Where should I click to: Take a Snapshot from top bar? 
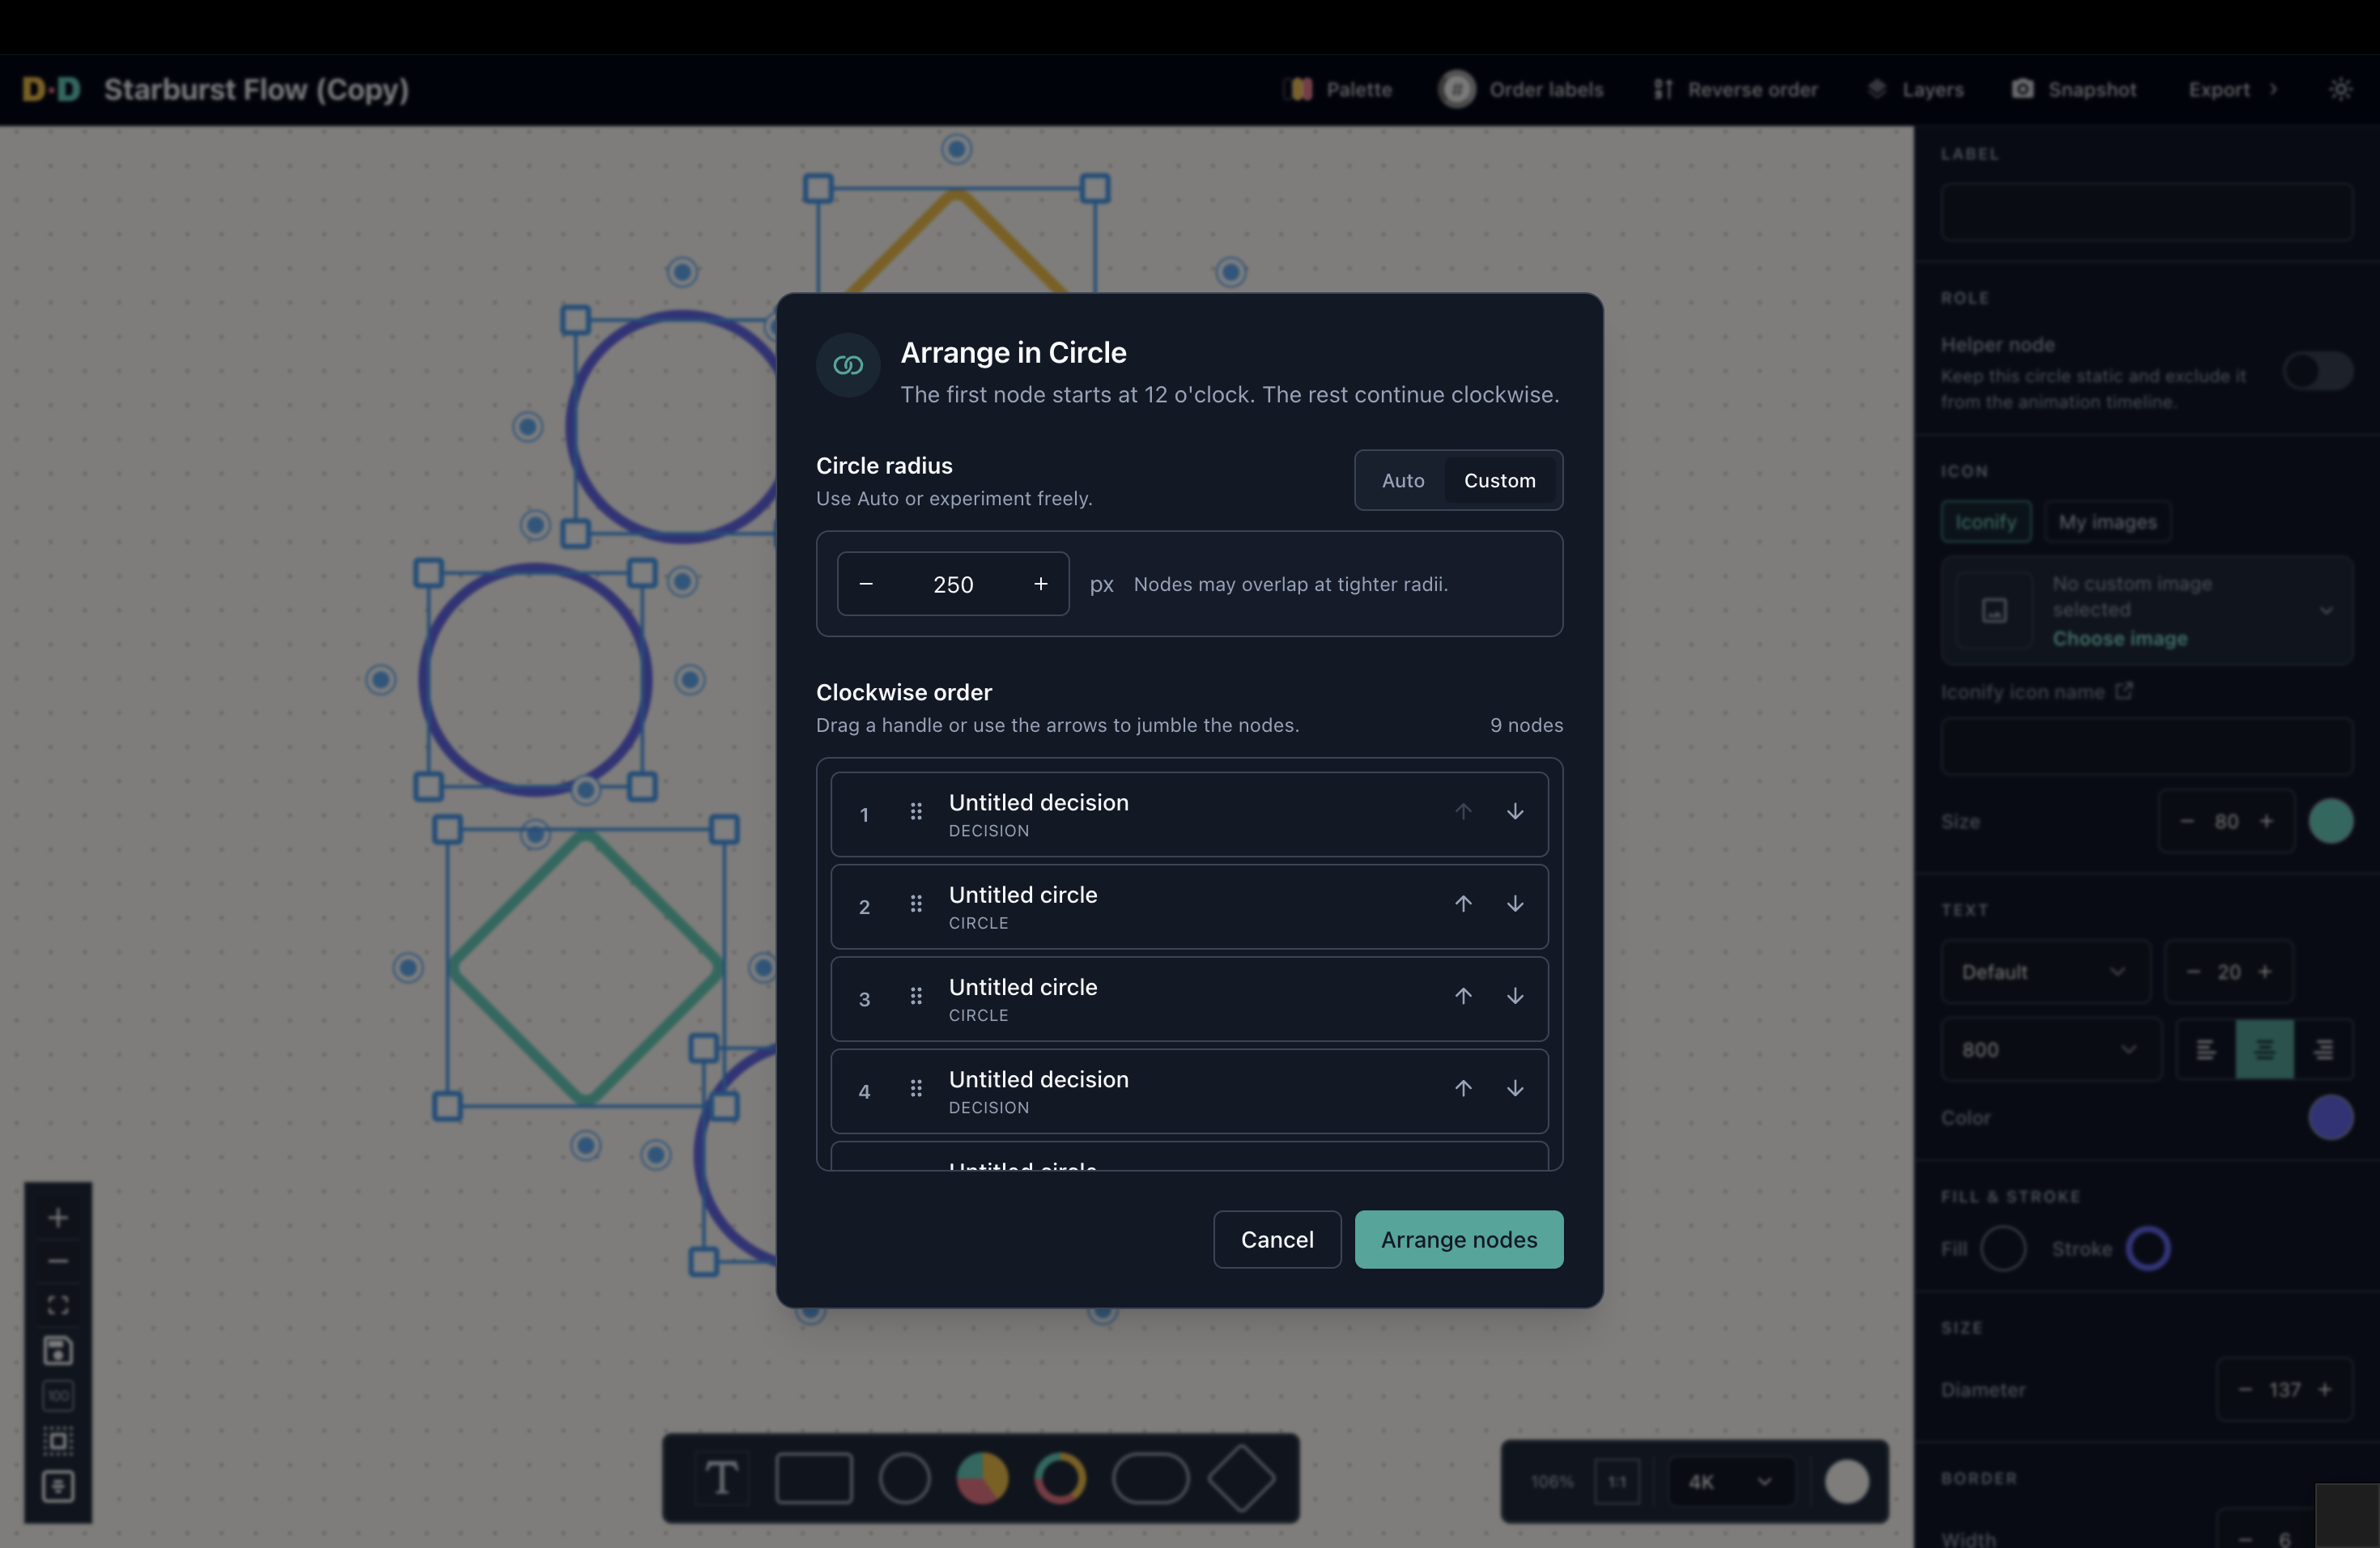(2074, 90)
